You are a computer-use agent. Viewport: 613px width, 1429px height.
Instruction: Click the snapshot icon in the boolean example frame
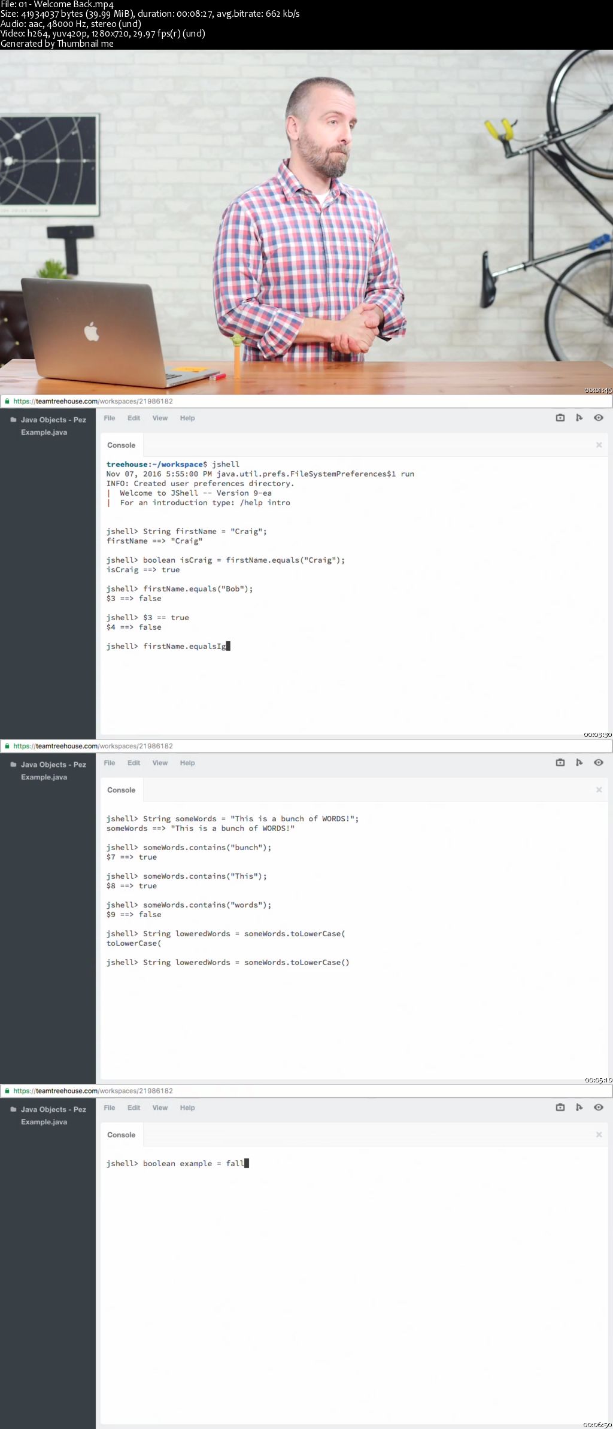(x=560, y=1108)
